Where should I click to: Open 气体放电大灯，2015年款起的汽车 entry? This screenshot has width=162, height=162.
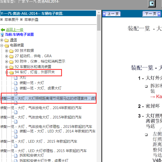41,117
